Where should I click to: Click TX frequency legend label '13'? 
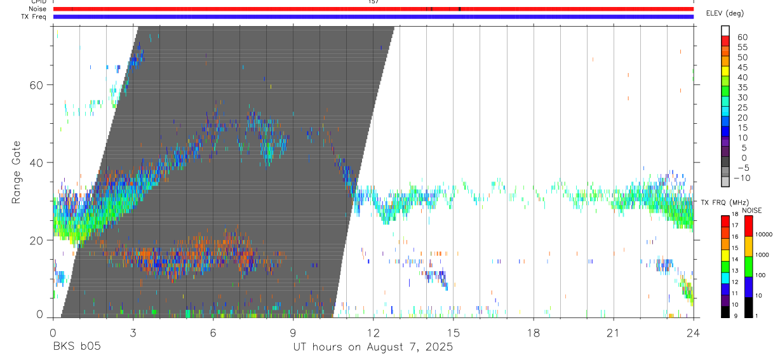(x=735, y=270)
